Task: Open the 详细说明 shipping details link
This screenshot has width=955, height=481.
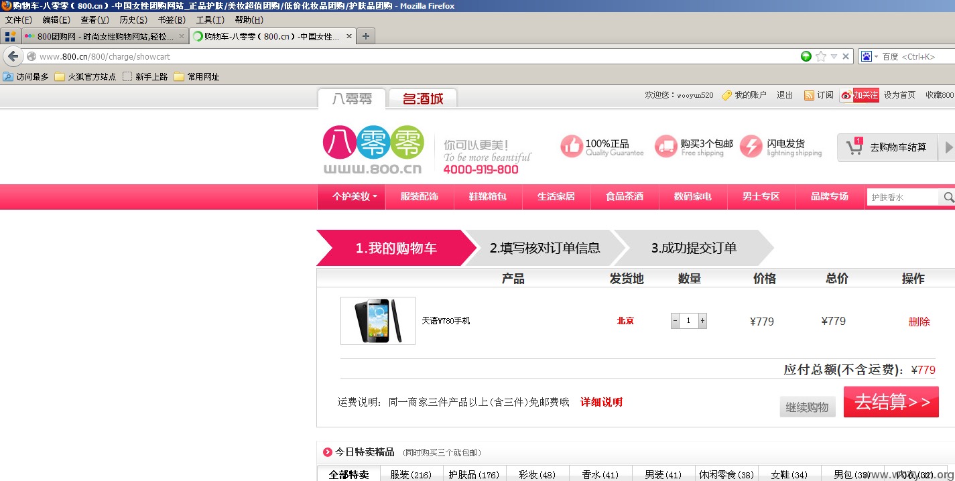Action: 601,402
